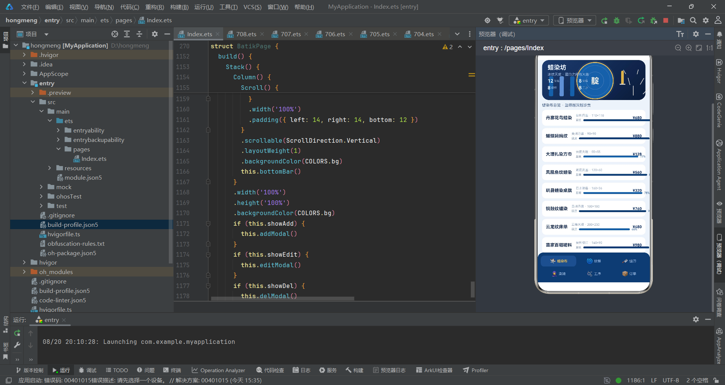The image size is (725, 385).
Task: Open the 终端 tool window
Action: 172,370
